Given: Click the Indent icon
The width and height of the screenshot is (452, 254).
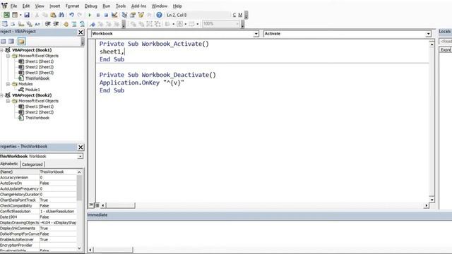Looking at the screenshot, I should point(47,24).
